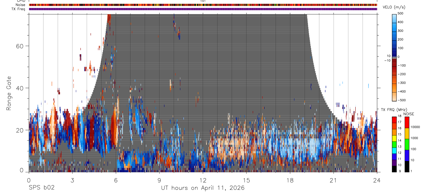
Task: Click the 9 tick label on time axis
Action: click(159, 180)
